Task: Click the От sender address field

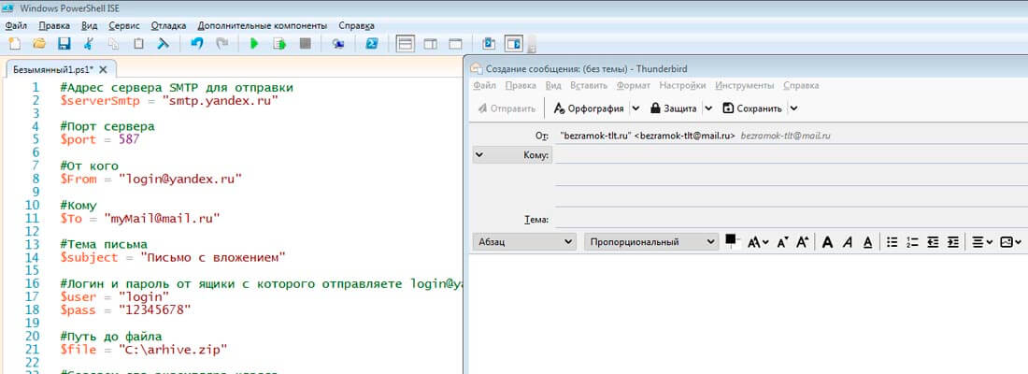Action: click(x=792, y=136)
